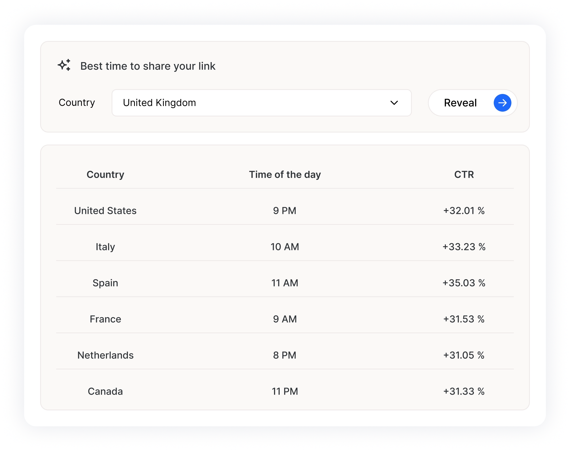The width and height of the screenshot is (570, 450).
Task: Click the Best time to share heading
Action: pyautogui.click(x=148, y=66)
